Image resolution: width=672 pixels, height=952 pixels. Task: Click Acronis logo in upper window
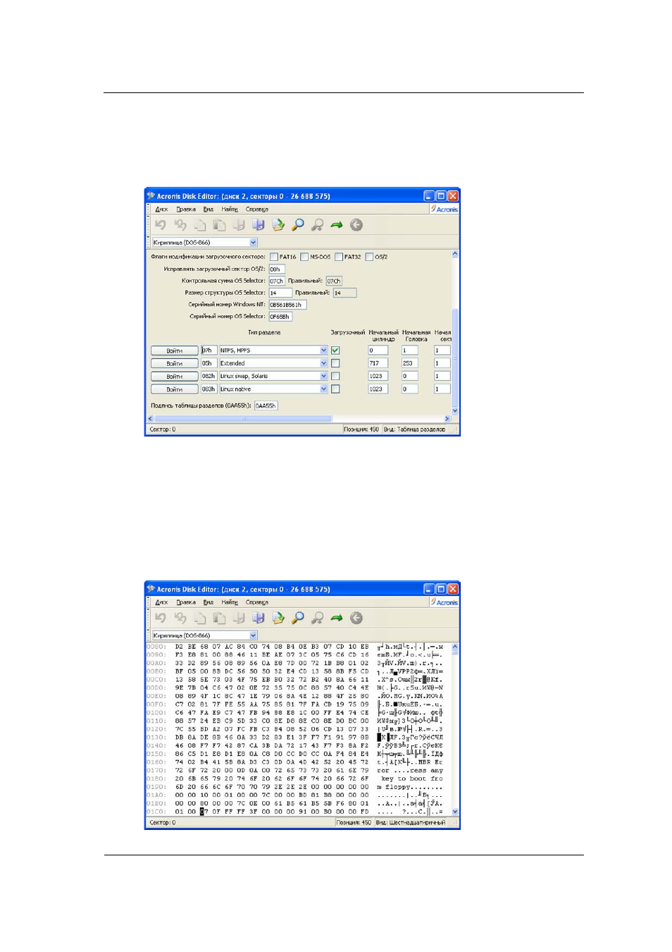(x=444, y=209)
